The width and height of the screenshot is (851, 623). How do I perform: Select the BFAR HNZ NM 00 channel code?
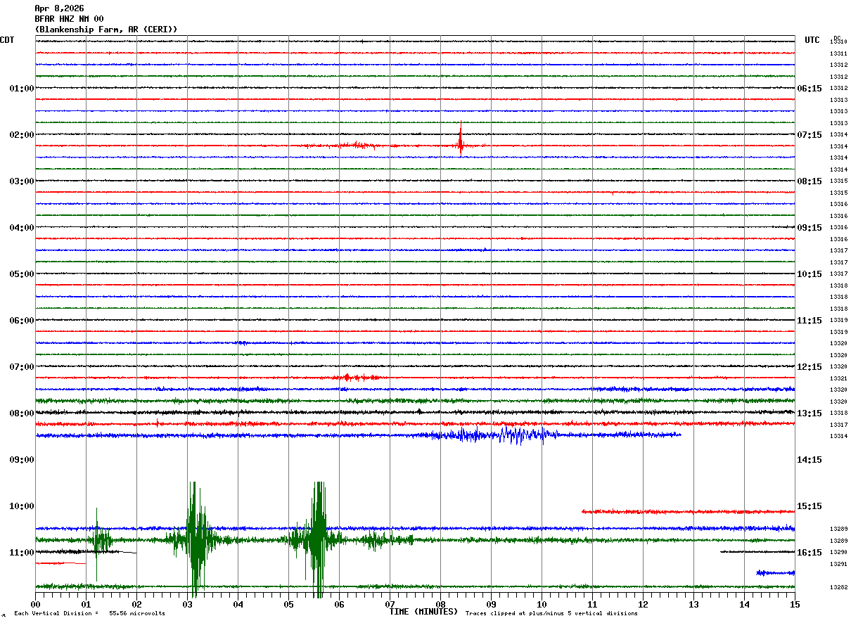click(x=69, y=19)
